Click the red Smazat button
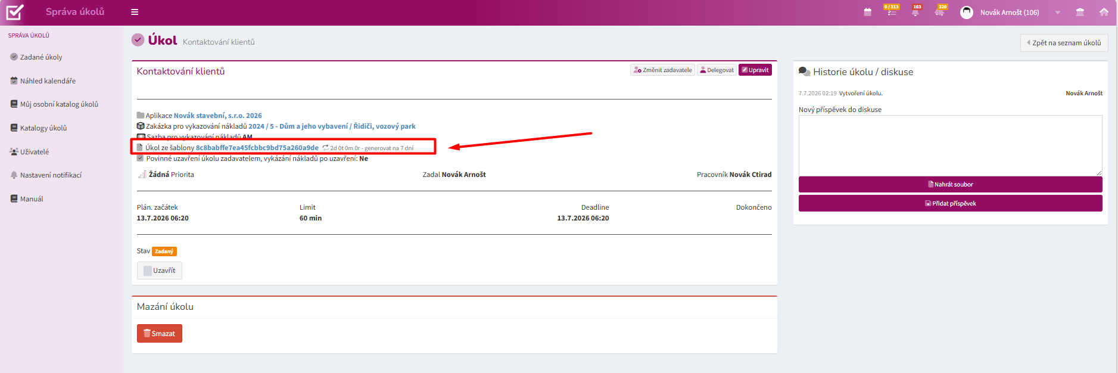Viewport: 1118px width, 373px height. click(160, 334)
